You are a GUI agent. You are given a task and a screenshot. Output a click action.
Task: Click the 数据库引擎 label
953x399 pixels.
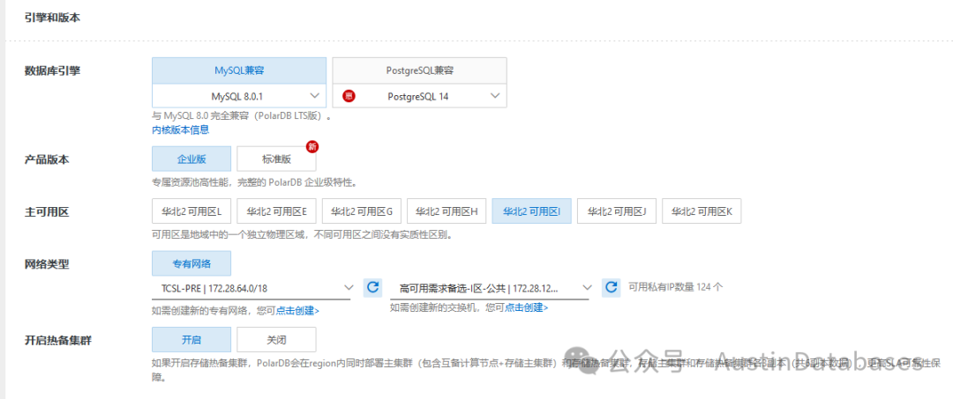(52, 70)
